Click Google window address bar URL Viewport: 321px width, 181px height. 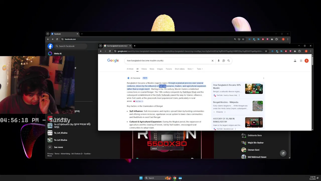click(x=190, y=51)
